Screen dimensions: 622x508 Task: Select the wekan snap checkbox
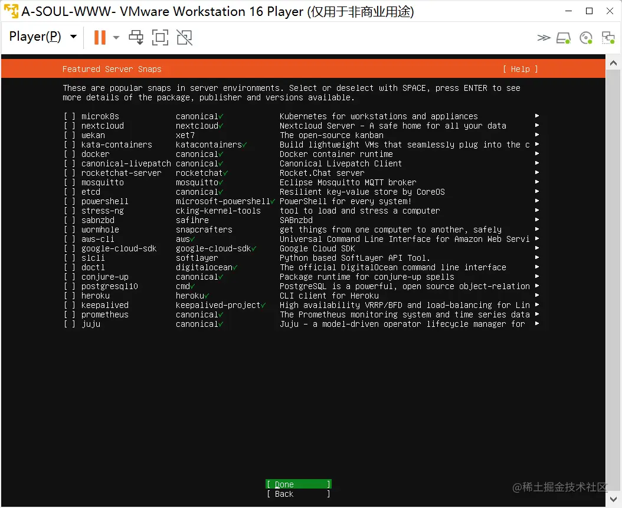point(70,135)
